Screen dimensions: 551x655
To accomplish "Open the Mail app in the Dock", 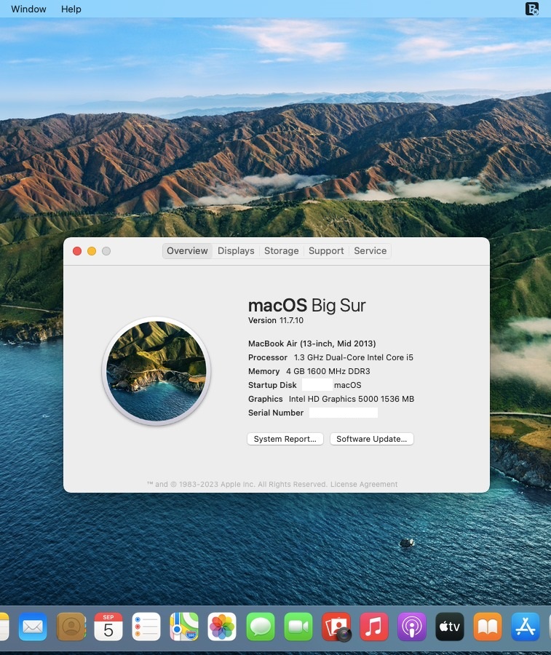I will [33, 627].
